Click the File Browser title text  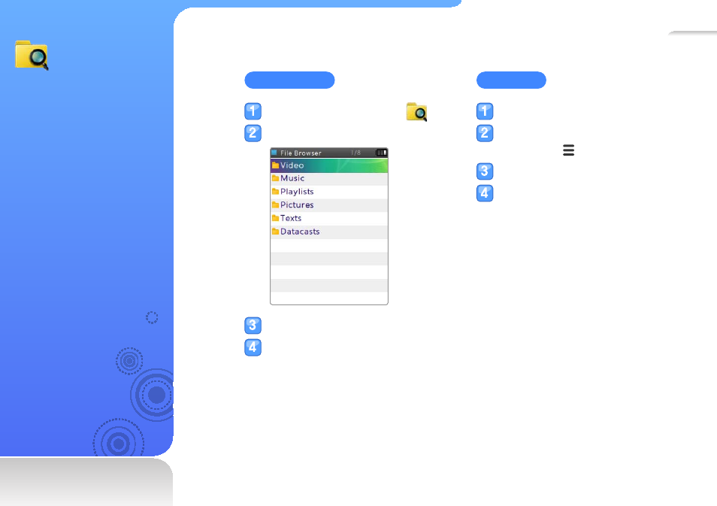pos(301,153)
